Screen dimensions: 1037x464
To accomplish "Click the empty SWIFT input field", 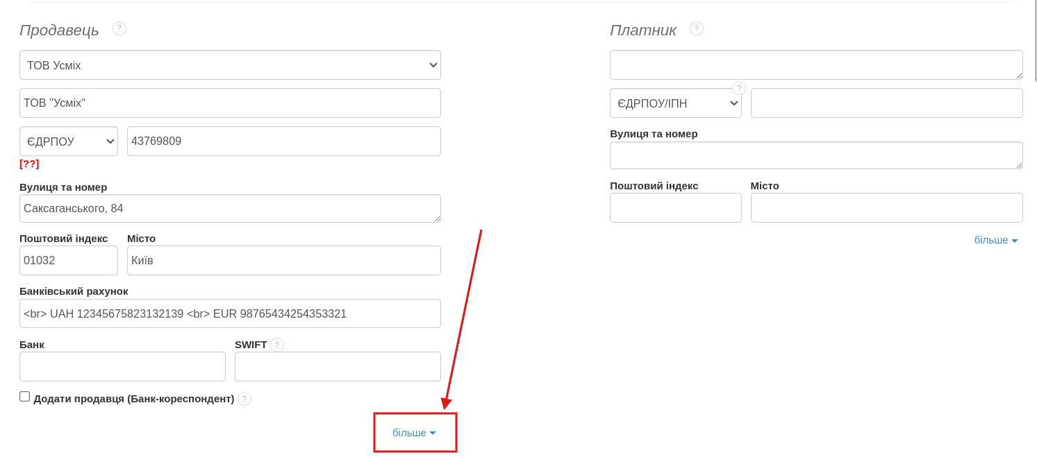I will [x=338, y=367].
